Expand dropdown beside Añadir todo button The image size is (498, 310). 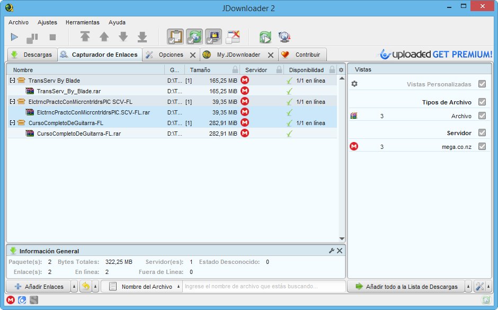pyautogui.click(x=468, y=287)
